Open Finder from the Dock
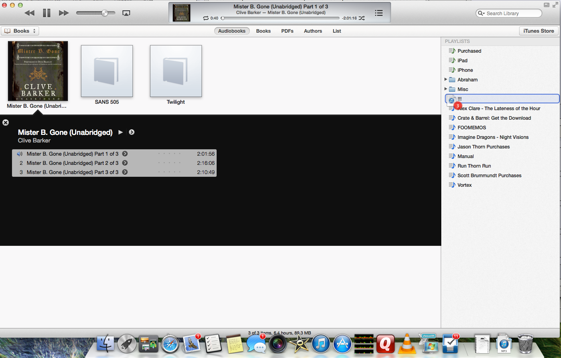This screenshot has width=561, height=358. pyautogui.click(x=106, y=344)
